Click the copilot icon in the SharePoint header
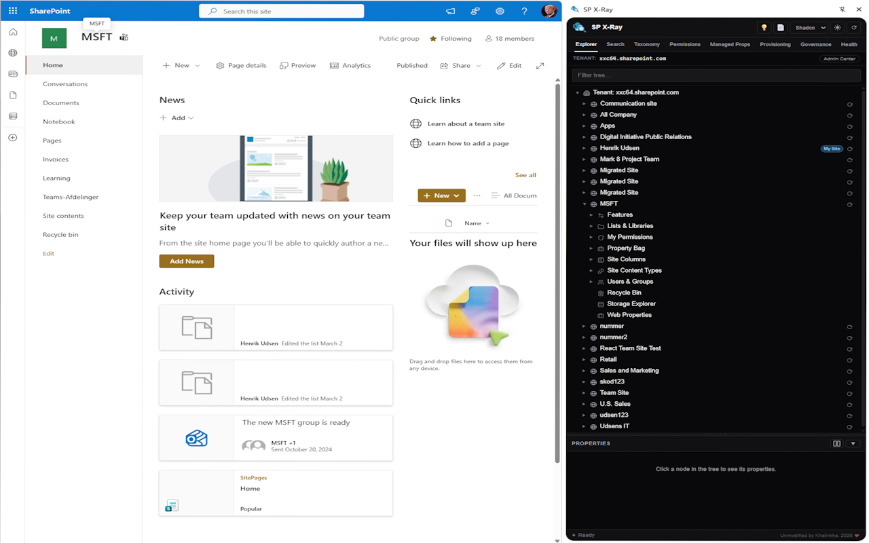Viewport: 869px width, 543px height. coord(475,11)
